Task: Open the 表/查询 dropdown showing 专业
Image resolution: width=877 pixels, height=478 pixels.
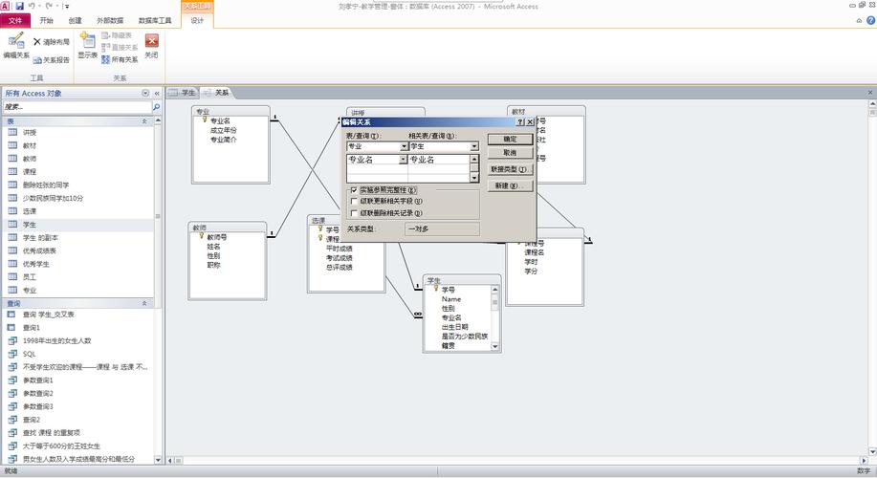Action: (404, 146)
